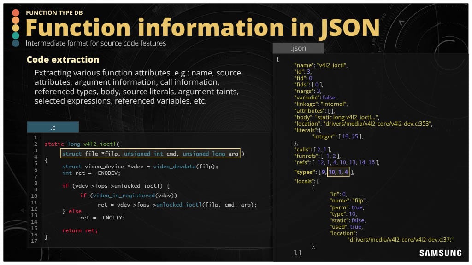Click the "FUNCTION TYPE DB" header label

click(x=54, y=12)
